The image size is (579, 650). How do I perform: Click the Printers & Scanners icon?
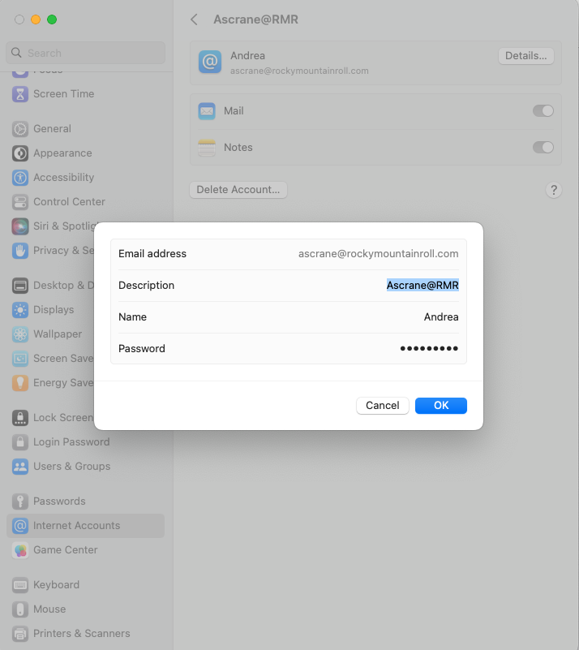coord(20,634)
